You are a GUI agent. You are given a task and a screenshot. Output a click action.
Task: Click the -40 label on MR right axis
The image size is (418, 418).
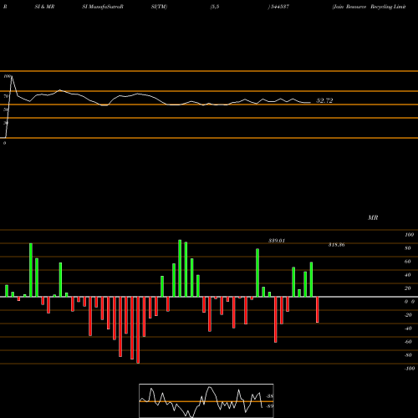point(408,329)
